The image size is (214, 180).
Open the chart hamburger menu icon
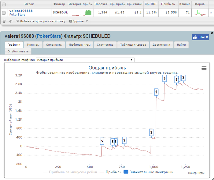point(204,68)
